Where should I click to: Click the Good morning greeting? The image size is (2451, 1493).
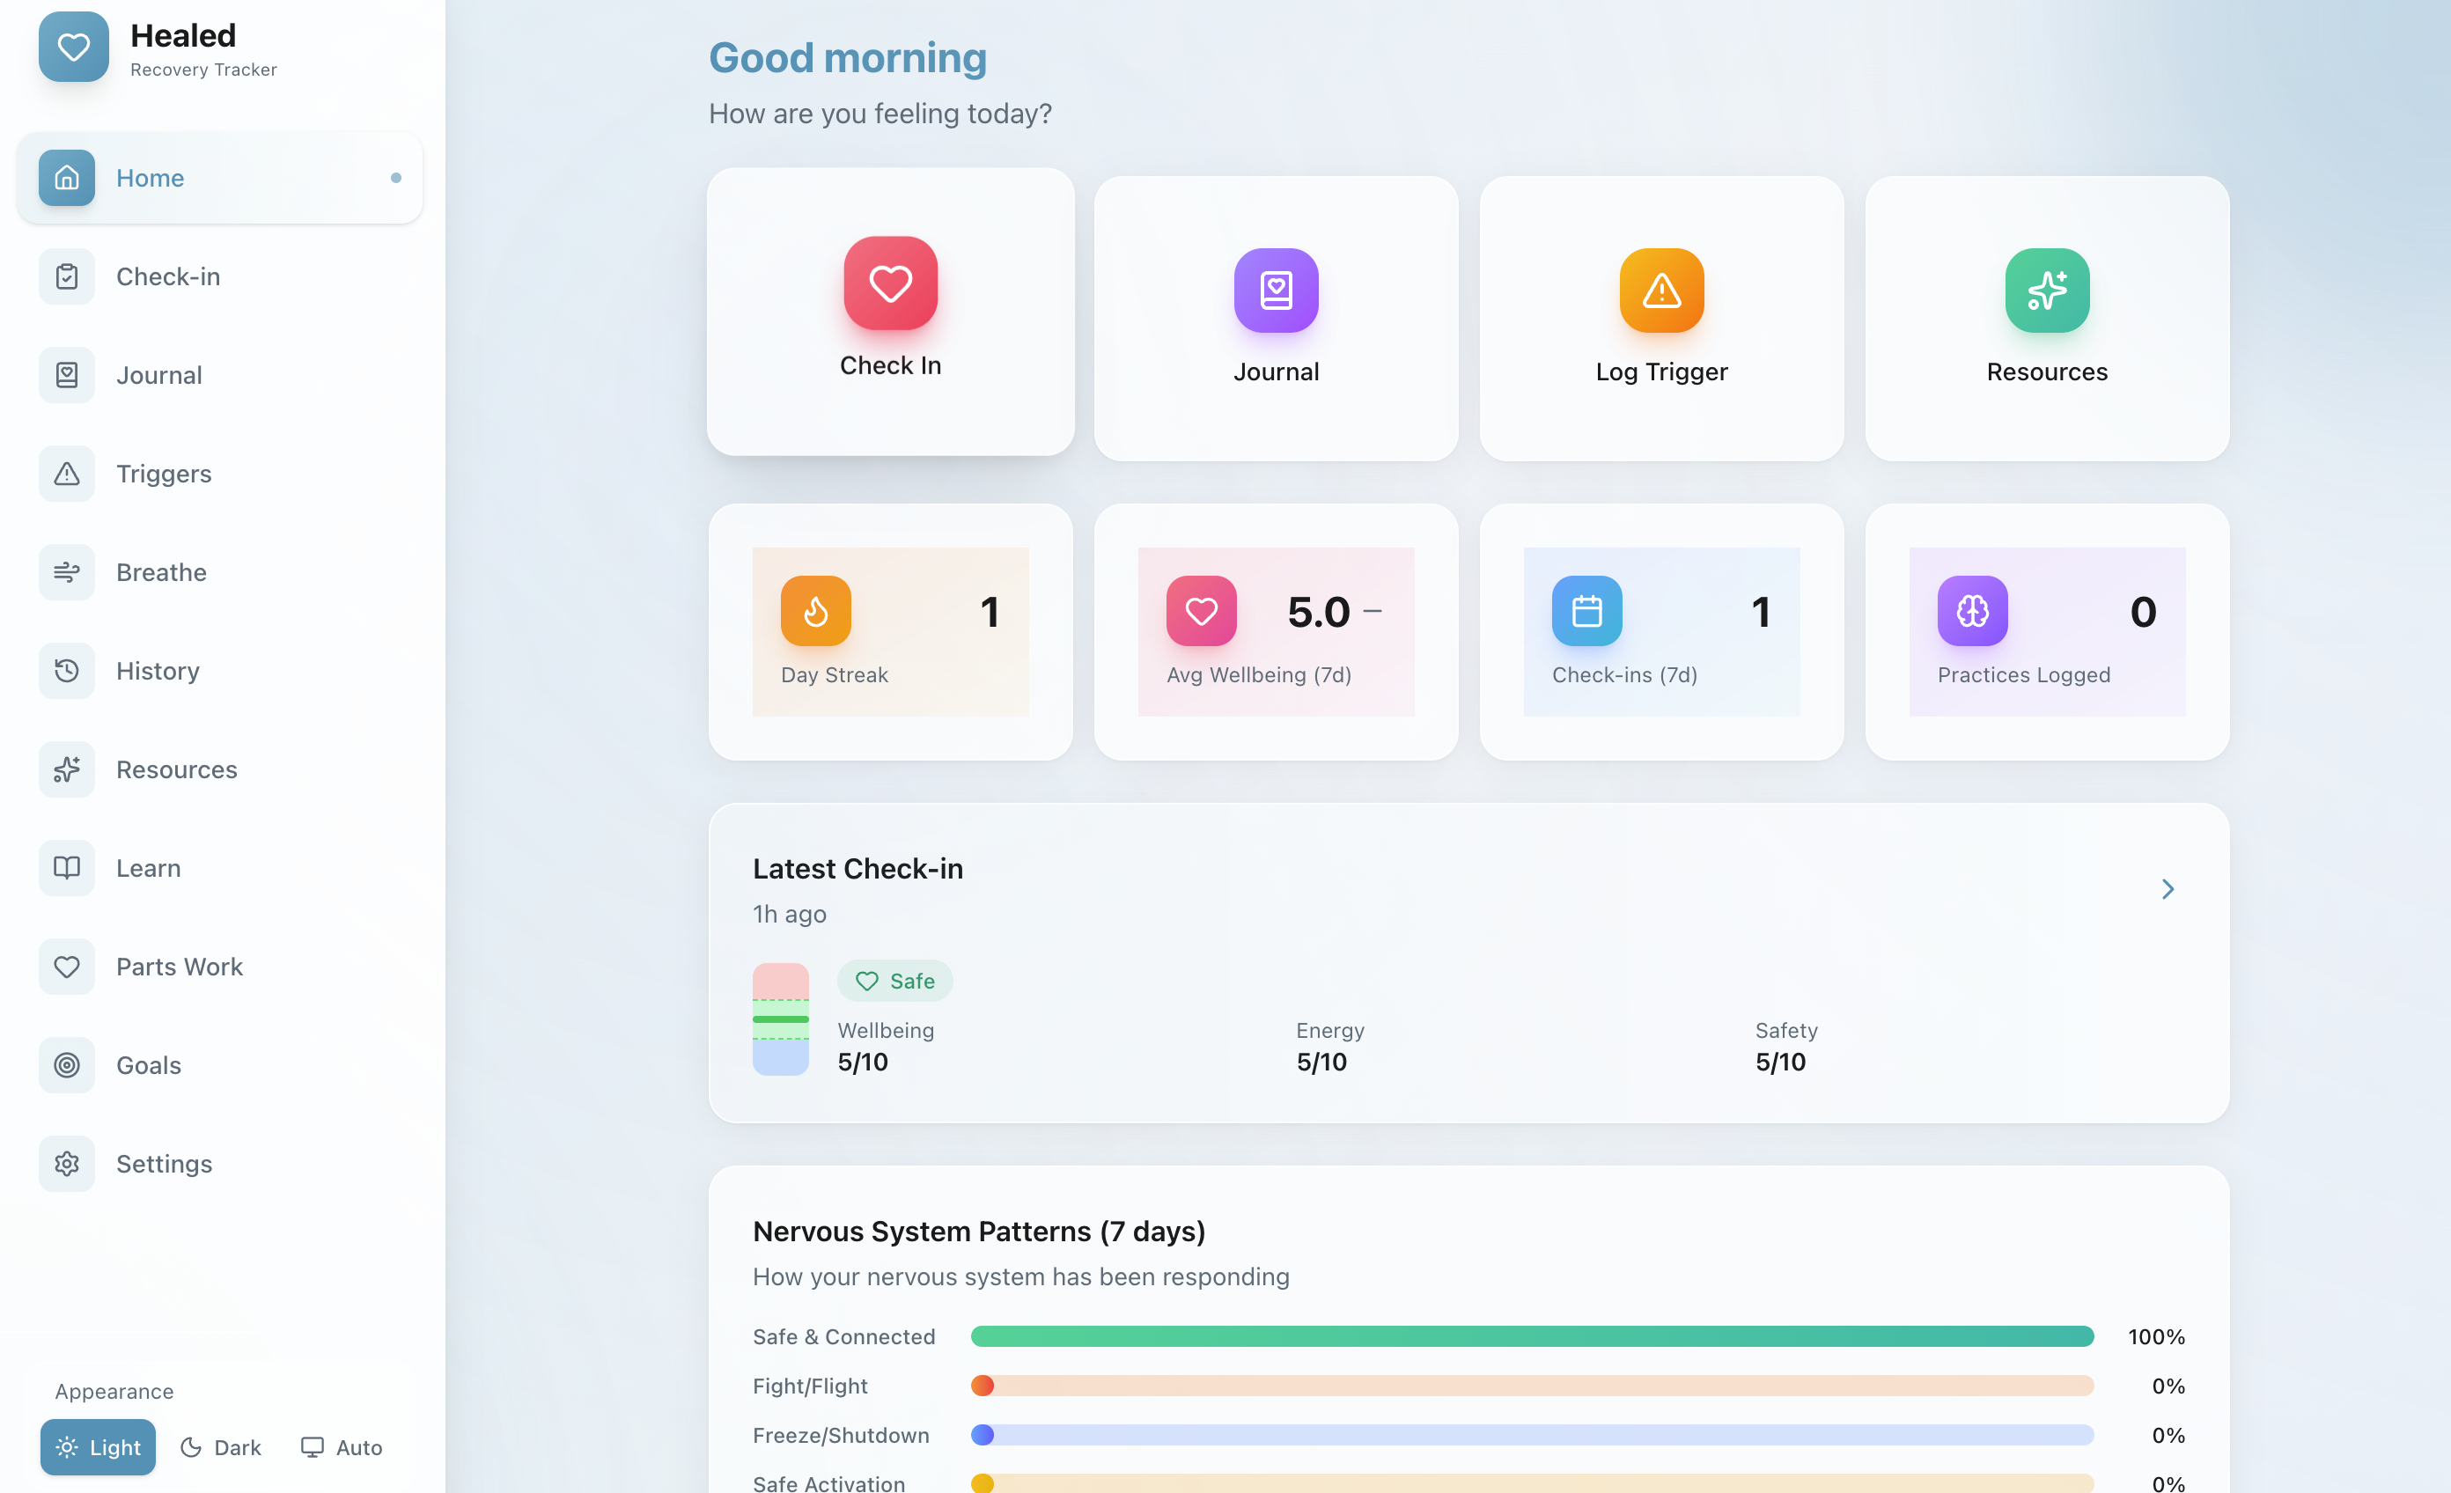(x=848, y=58)
